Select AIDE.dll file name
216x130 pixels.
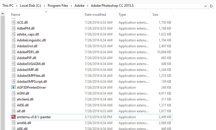tap(23, 105)
